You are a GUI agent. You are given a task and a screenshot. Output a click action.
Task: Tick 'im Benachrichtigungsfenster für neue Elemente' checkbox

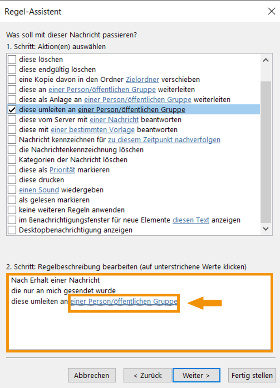(12, 220)
